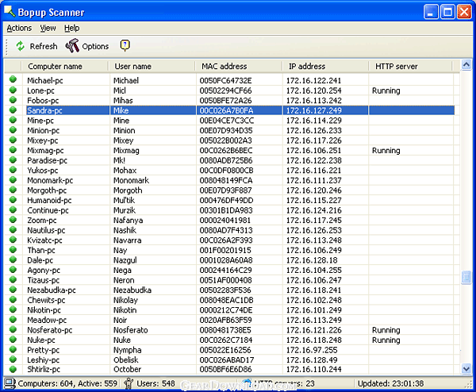The width and height of the screenshot is (476, 392).
Task: Click IP address 172.16.113.249
Action: (x=314, y=320)
